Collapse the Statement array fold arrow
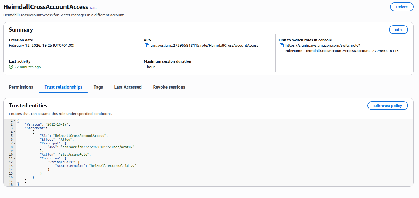The height and width of the screenshot is (198, 419). pyautogui.click(x=15, y=128)
